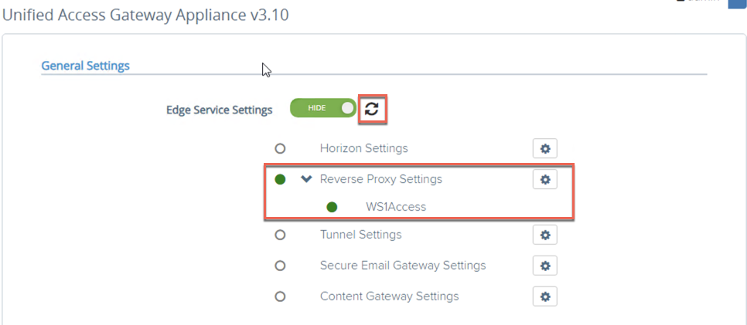747x325 pixels.
Task: Open Secure Email Gateway Settings gear
Action: click(545, 266)
